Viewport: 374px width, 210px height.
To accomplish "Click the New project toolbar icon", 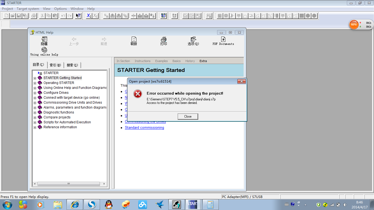I will pos(6,16).
